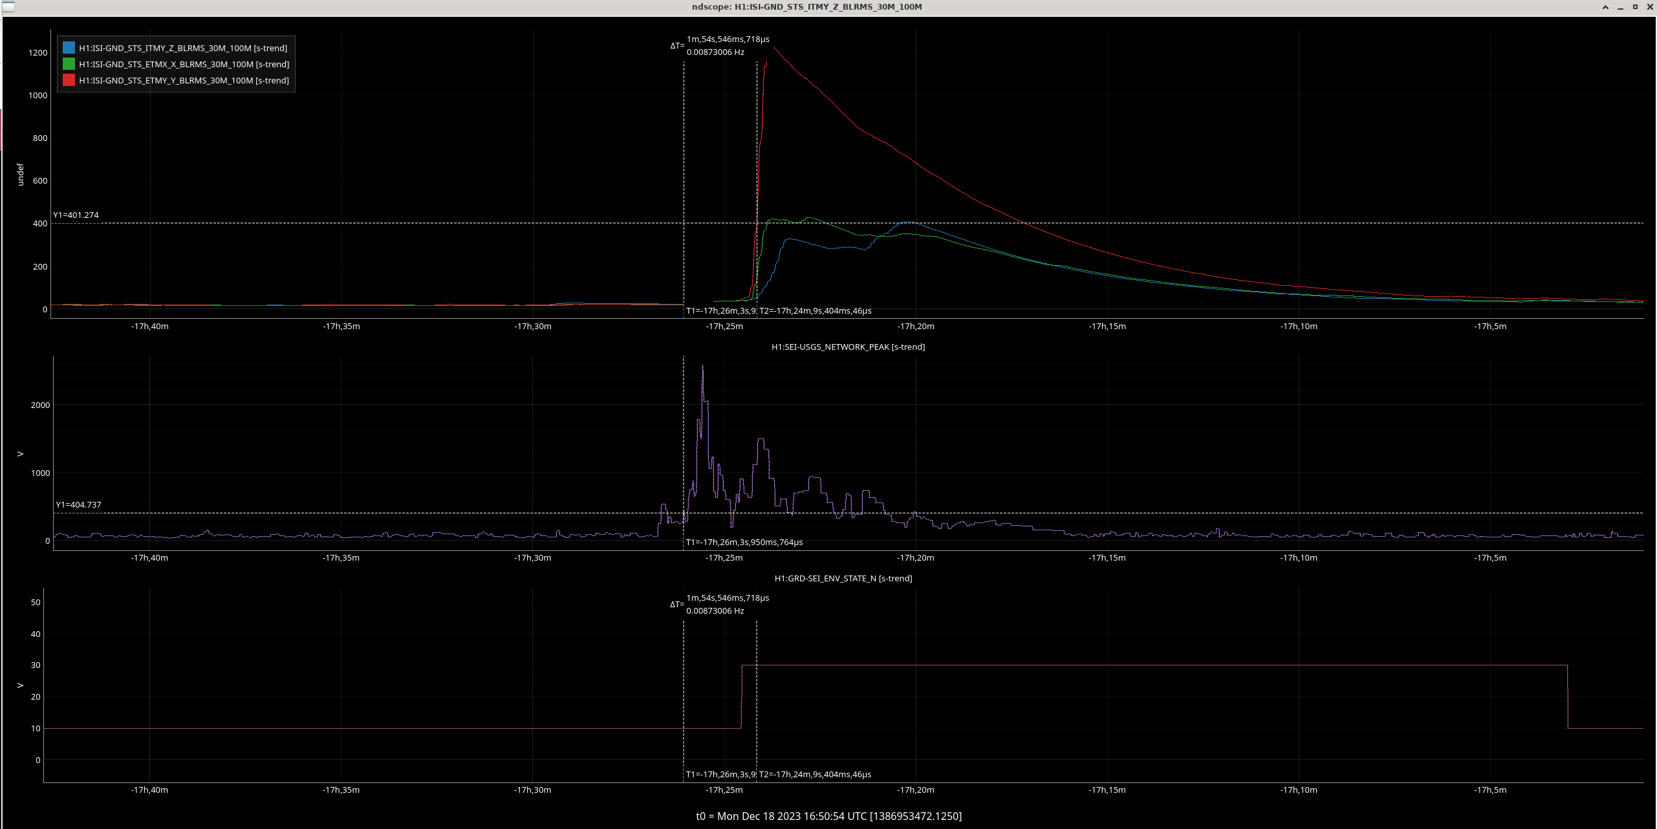Image resolution: width=1657 pixels, height=829 pixels.
Task: Click the Y1=404.737 cursor label in middle plot
Action: [78, 504]
